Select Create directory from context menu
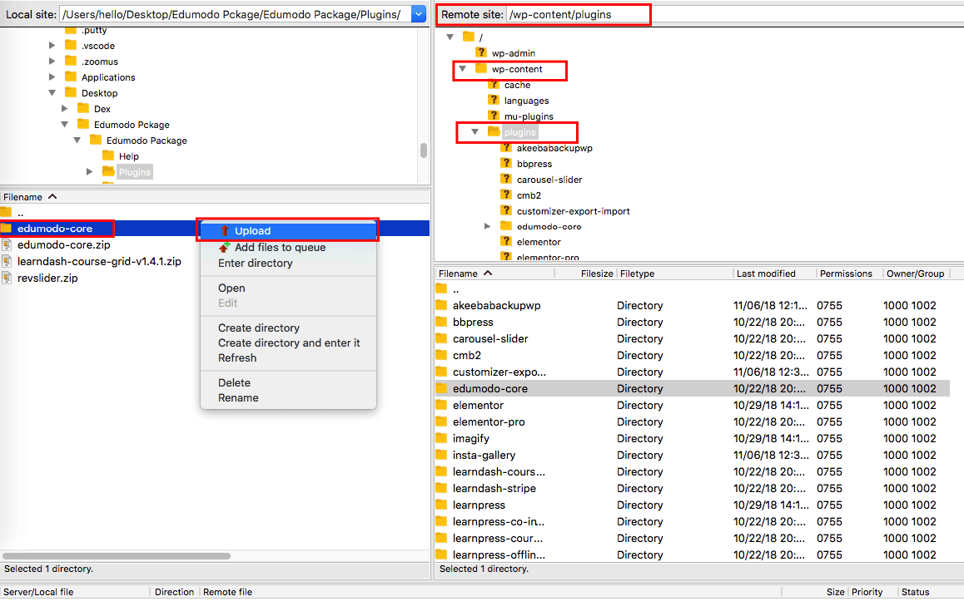Viewport: 964px width, 616px height. coord(258,328)
